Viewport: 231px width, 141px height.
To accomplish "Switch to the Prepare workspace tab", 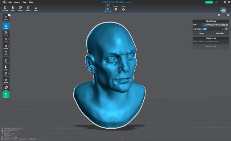I will [x=115, y=8].
